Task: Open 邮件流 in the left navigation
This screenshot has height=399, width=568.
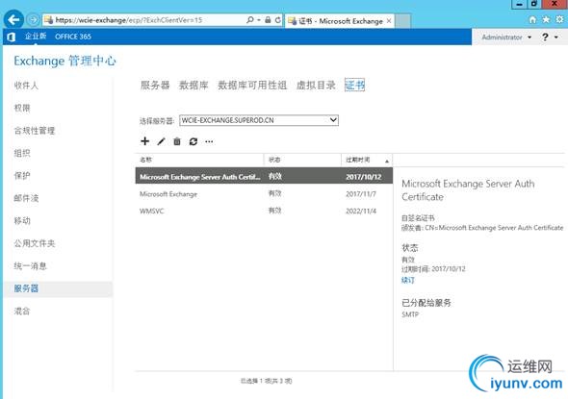Action: coord(26,198)
